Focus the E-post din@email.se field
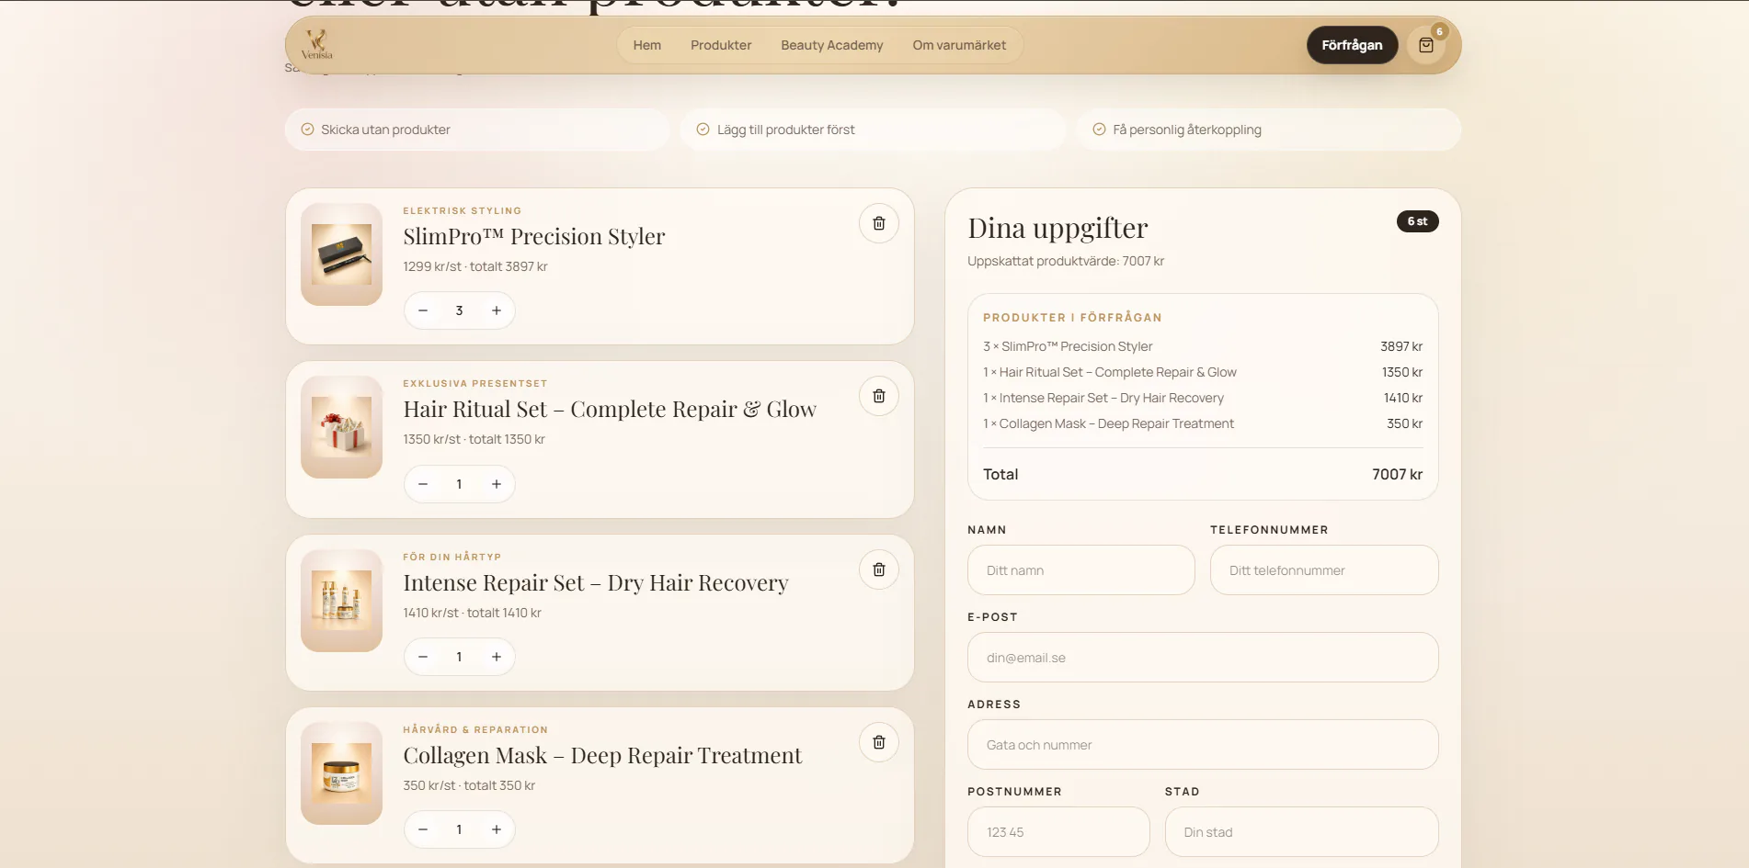 tap(1203, 658)
